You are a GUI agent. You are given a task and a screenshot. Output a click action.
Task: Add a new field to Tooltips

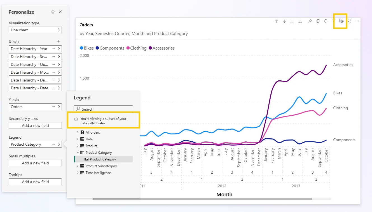click(35, 182)
